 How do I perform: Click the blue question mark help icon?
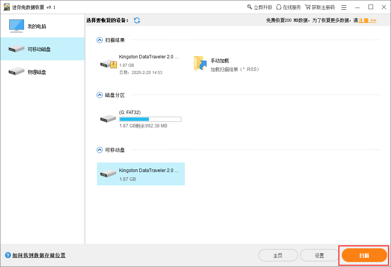pos(8,255)
